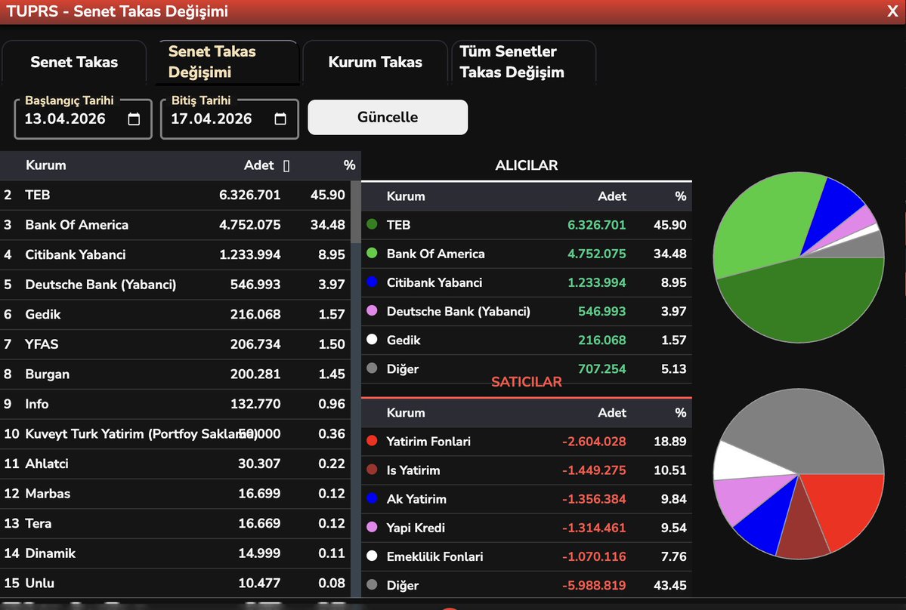Click the 707.254 Diğer buyers value

pyautogui.click(x=601, y=368)
